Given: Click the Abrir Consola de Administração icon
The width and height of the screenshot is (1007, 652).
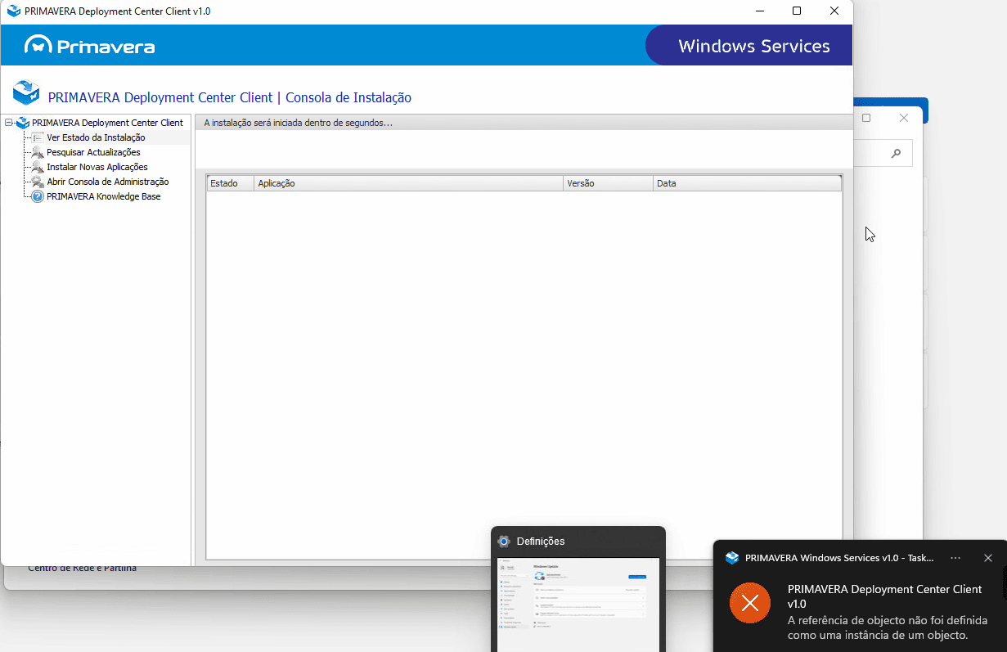Looking at the screenshot, I should [38, 182].
